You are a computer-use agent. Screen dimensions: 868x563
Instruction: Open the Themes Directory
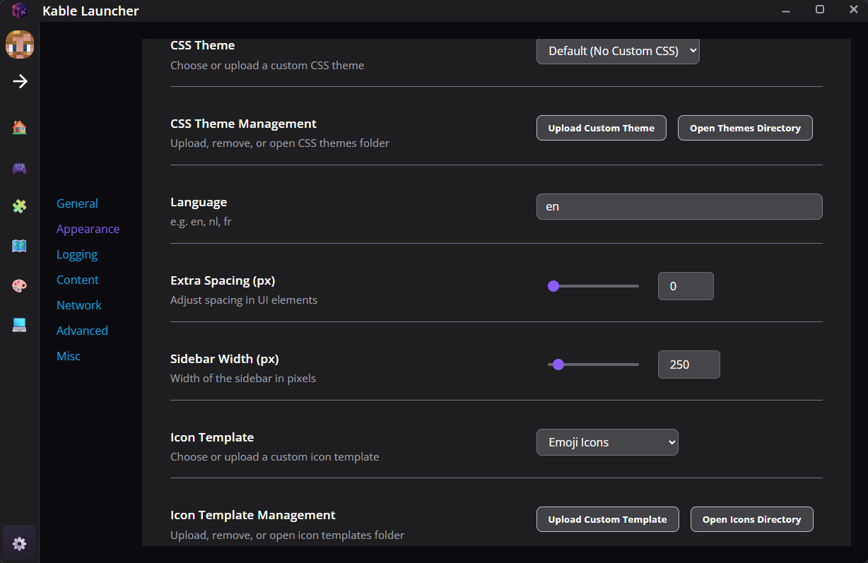tap(745, 128)
